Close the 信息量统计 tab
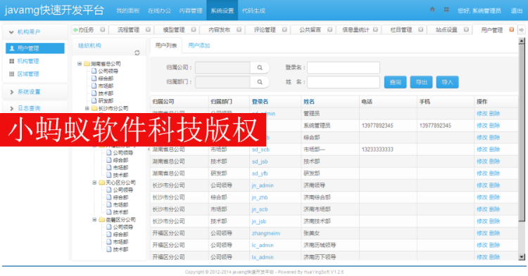 [x=375, y=29]
